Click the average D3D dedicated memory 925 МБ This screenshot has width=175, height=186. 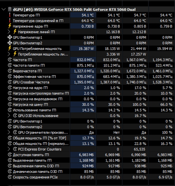[x=167, y=166]
